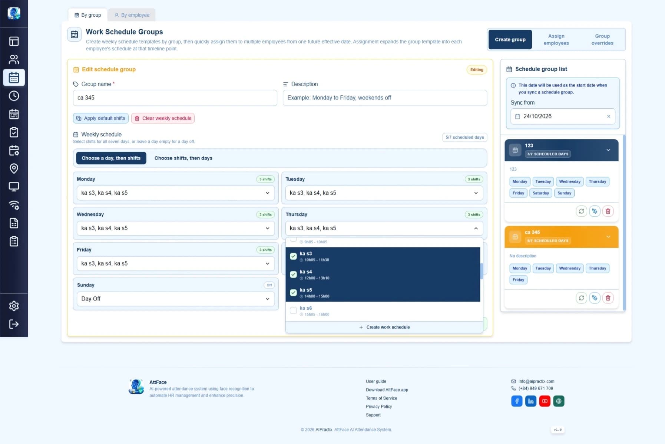Open the Friday shifts dropdown
This screenshot has height=444, width=665.
coord(175,263)
